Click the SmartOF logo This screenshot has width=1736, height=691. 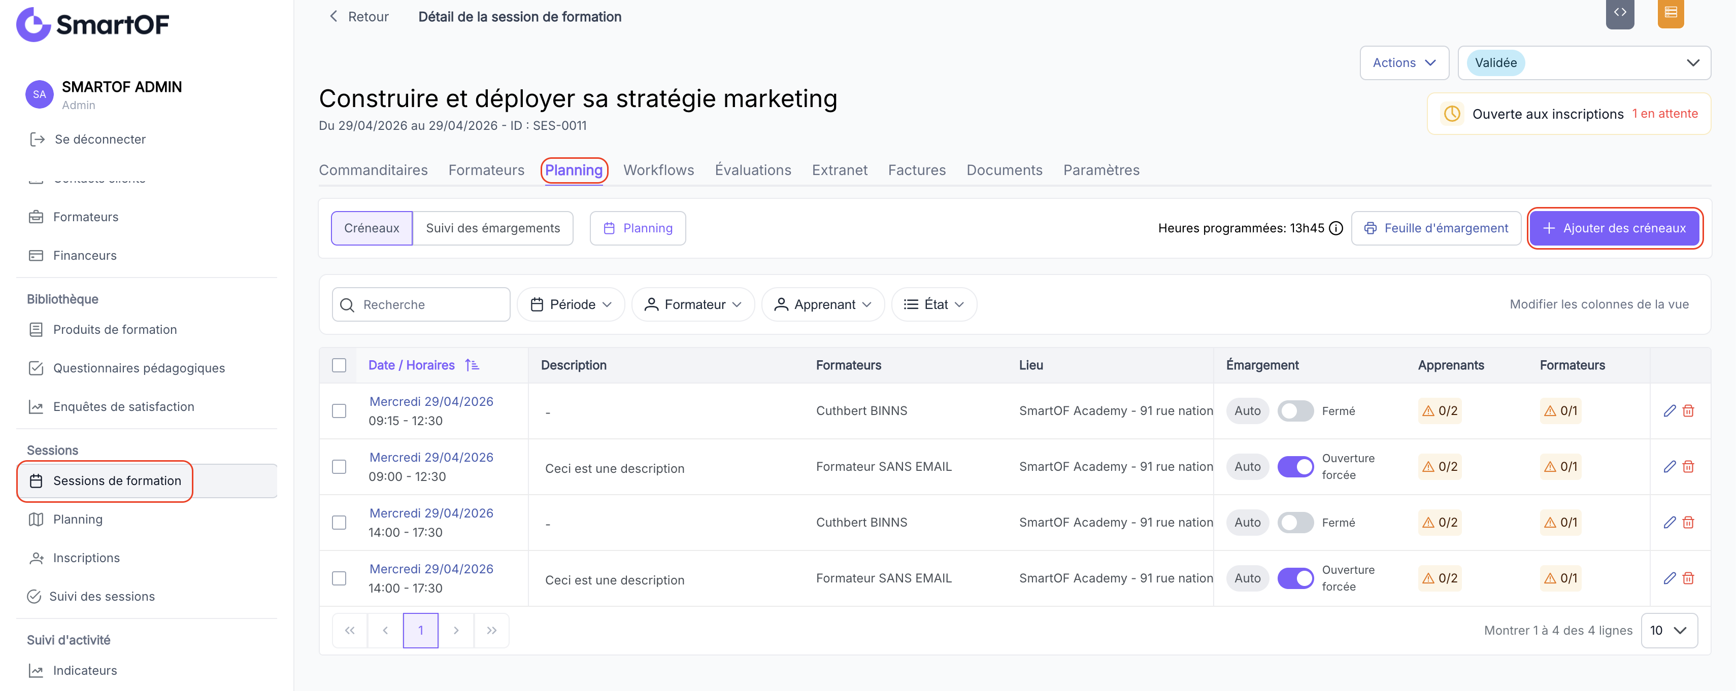92,24
